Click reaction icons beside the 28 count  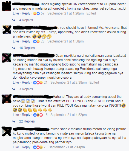coord(36,41)
